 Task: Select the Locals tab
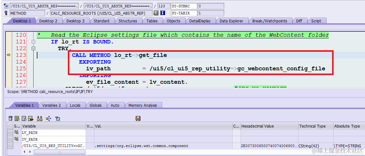[x=75, y=105]
